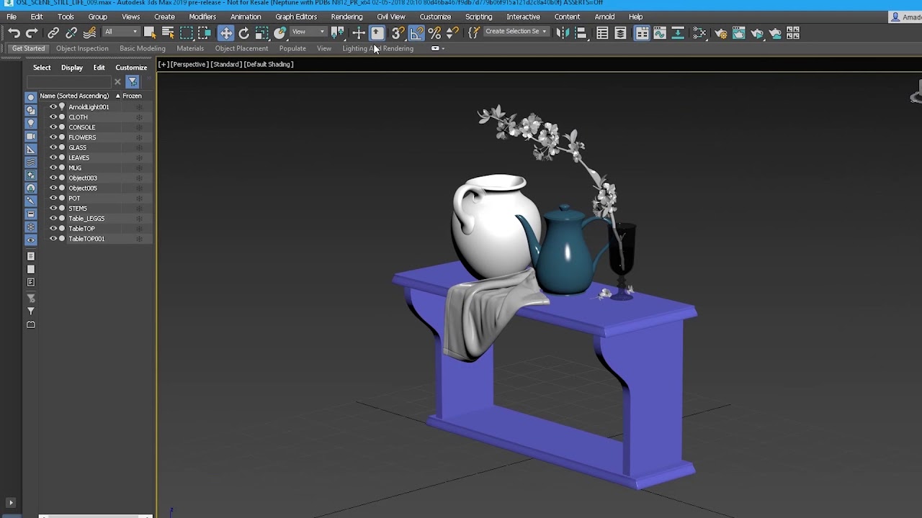The width and height of the screenshot is (922, 518).
Task: Open the selection filter dropdown showing All
Action: (x=121, y=32)
